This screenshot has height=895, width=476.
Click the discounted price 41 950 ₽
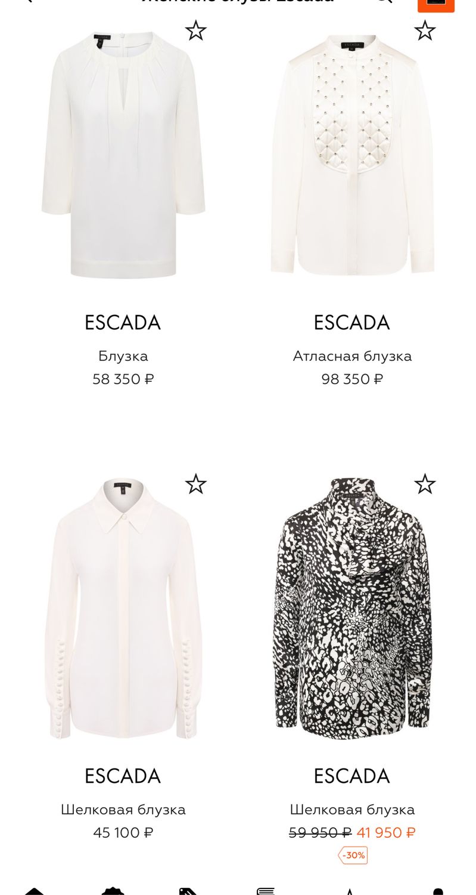pos(386,833)
